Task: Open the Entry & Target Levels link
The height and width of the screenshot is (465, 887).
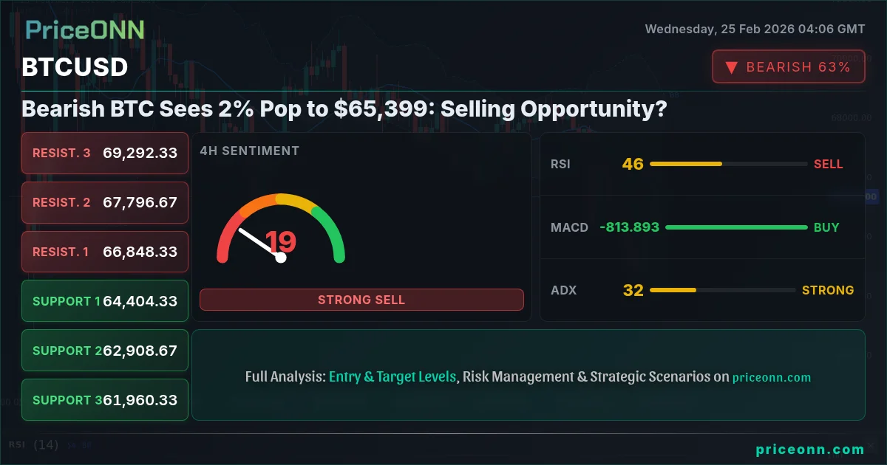Action: [x=392, y=376]
